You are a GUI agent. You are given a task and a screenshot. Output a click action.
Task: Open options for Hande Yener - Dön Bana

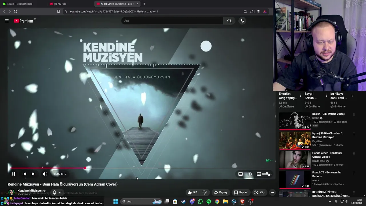click(354, 154)
